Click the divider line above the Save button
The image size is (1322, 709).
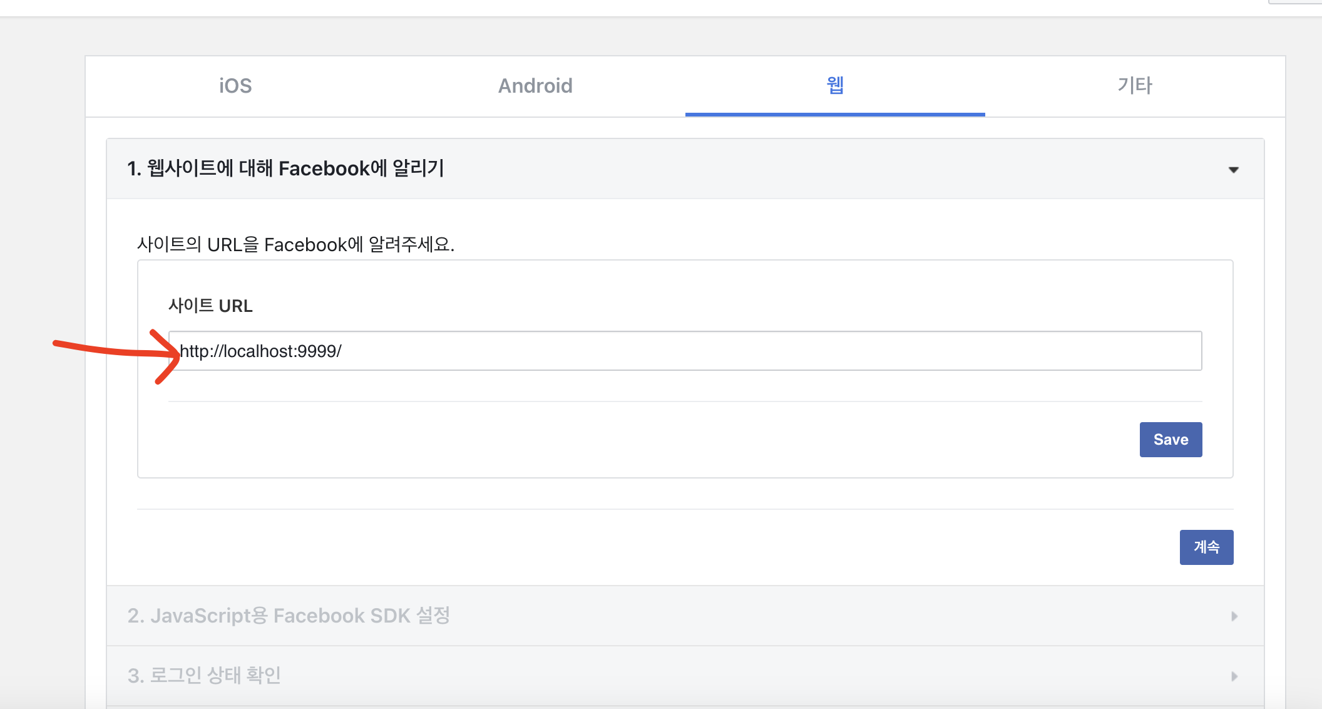point(685,401)
